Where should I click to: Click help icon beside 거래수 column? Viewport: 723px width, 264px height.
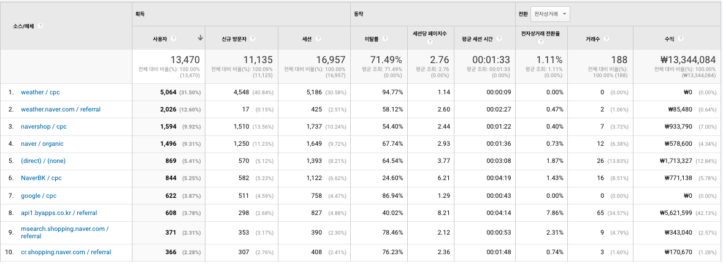606,39
